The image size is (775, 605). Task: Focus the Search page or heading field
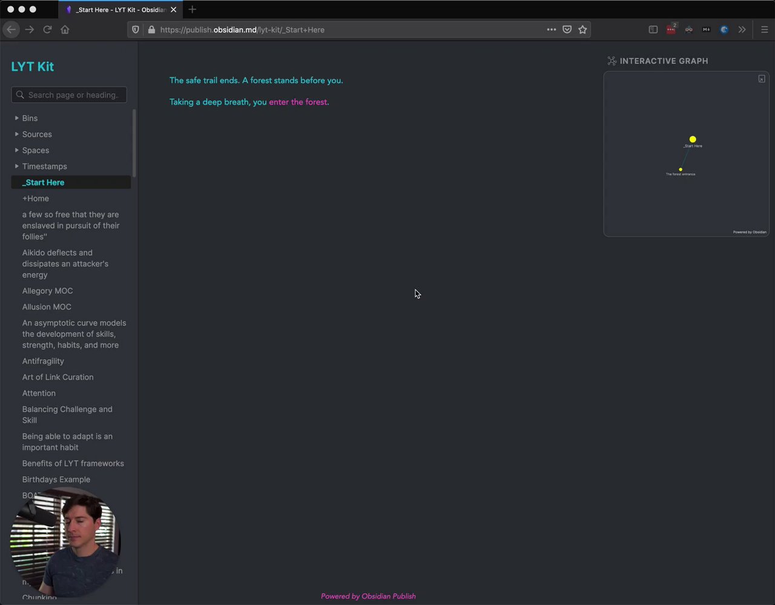69,95
